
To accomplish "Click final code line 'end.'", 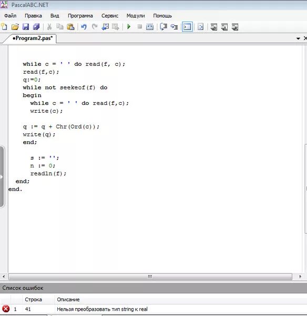I will (15, 189).
